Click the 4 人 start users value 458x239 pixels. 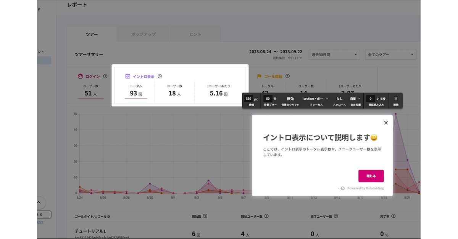246,234
